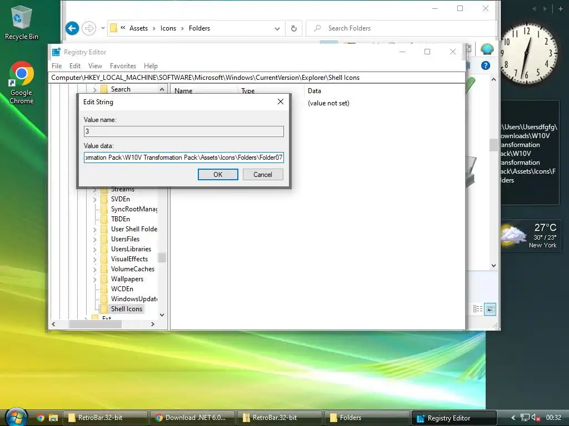569x426 pixels.
Task: Expand the Streams registry key
Action: tap(94, 190)
